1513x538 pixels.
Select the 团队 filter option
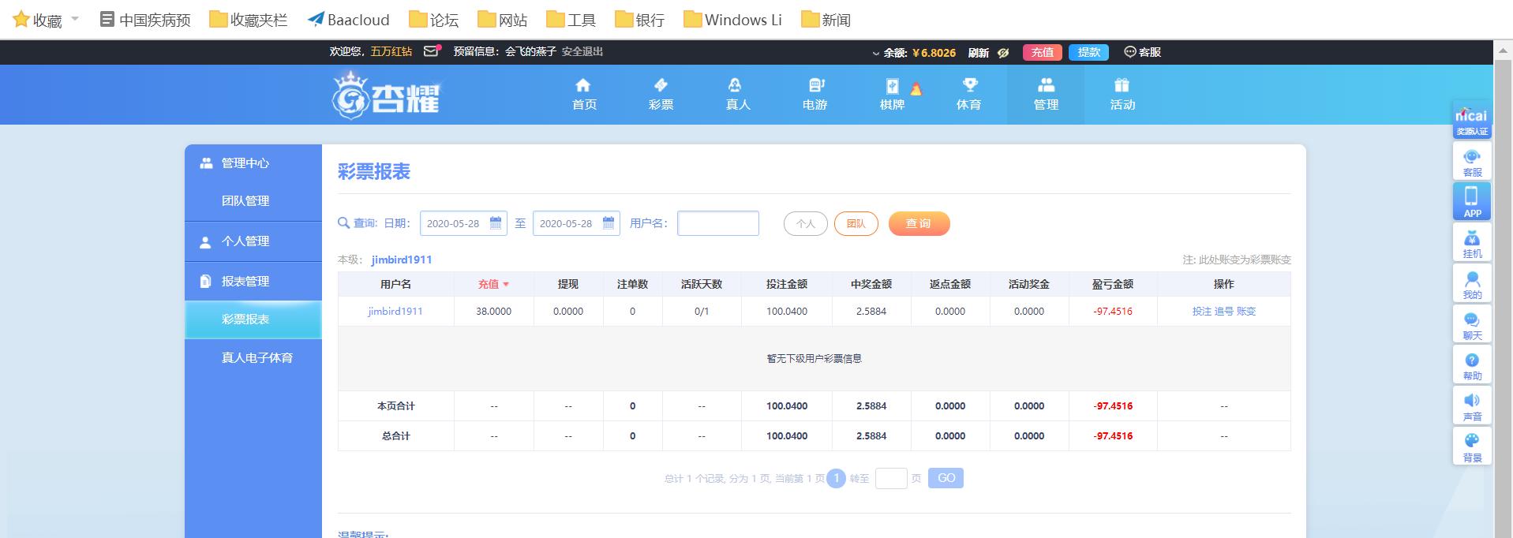856,224
